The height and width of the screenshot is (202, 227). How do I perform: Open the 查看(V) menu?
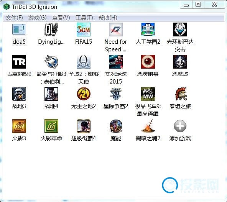point(61,18)
